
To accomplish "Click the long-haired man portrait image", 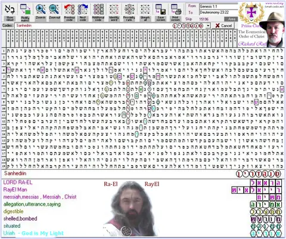I will tap(130, 209).
